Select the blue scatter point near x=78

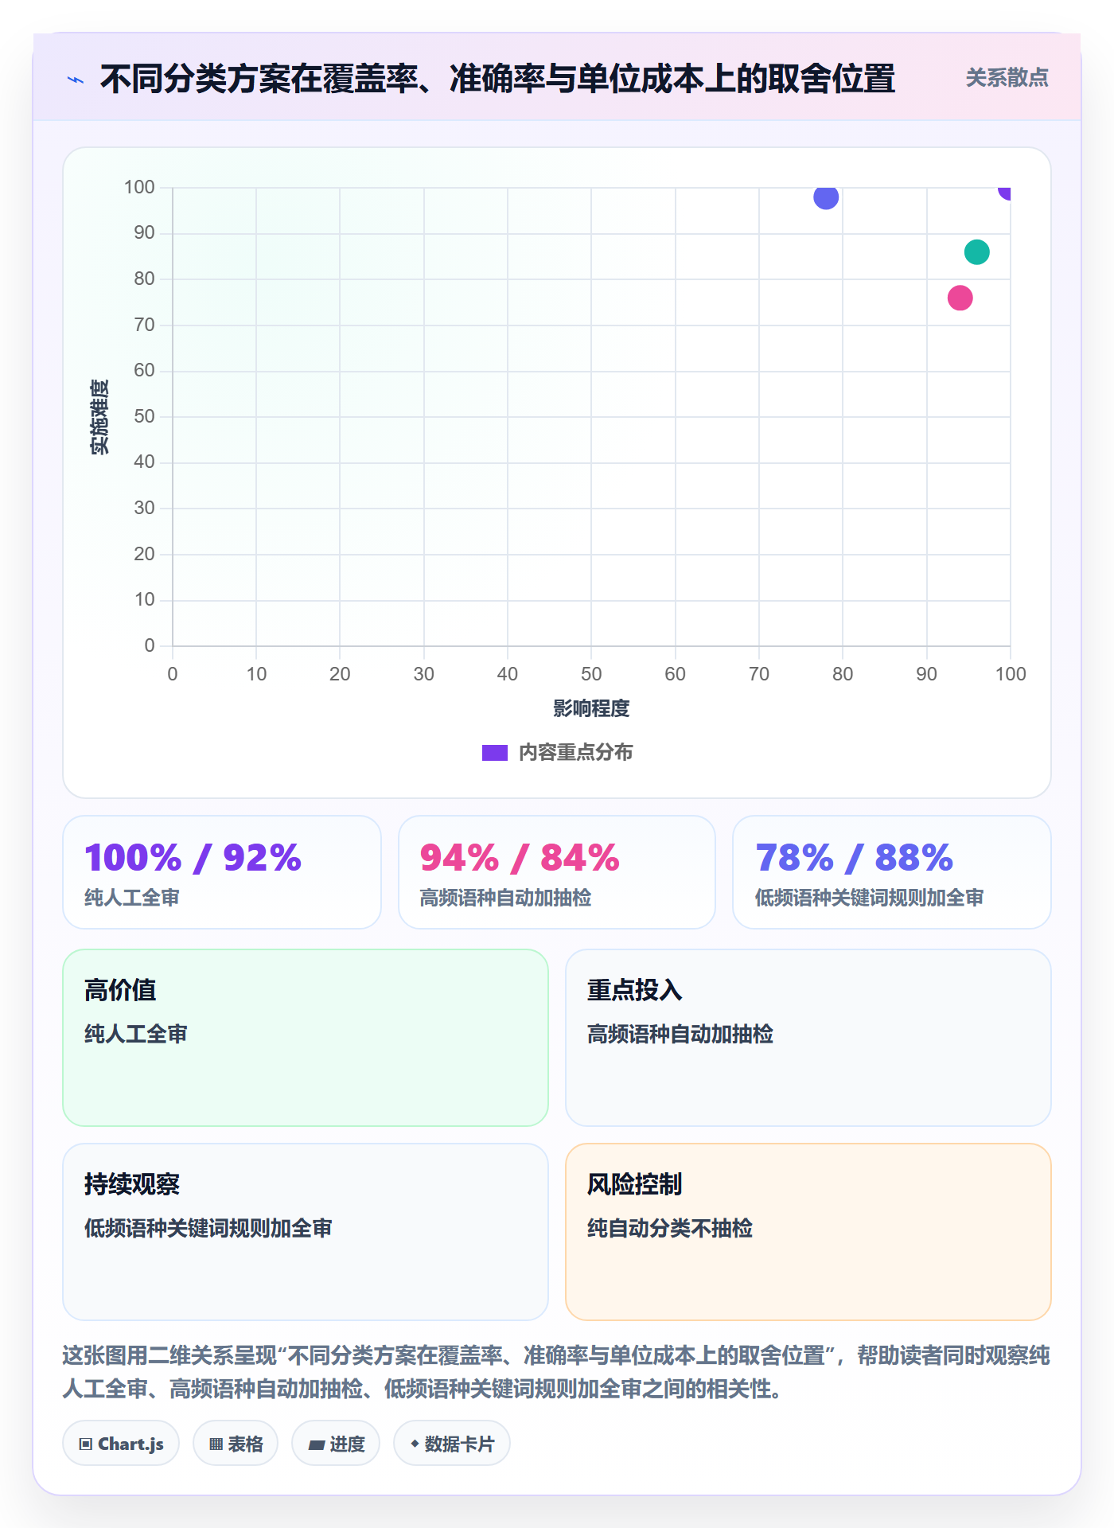(826, 197)
